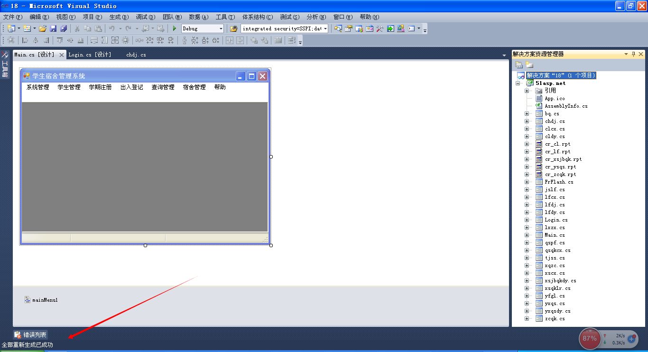The width and height of the screenshot is (648, 352).
Task: Toggle auto-hide pin on Solution Explorer
Action: tap(633, 54)
